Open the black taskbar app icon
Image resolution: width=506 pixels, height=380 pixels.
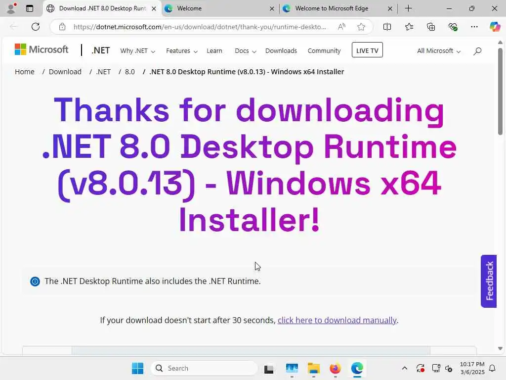(x=268, y=369)
